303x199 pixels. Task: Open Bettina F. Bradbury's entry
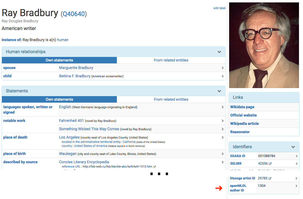(x=75, y=76)
